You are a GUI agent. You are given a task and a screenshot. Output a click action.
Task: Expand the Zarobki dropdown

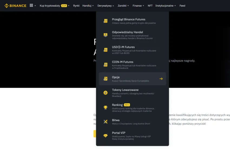[x=123, y=6]
